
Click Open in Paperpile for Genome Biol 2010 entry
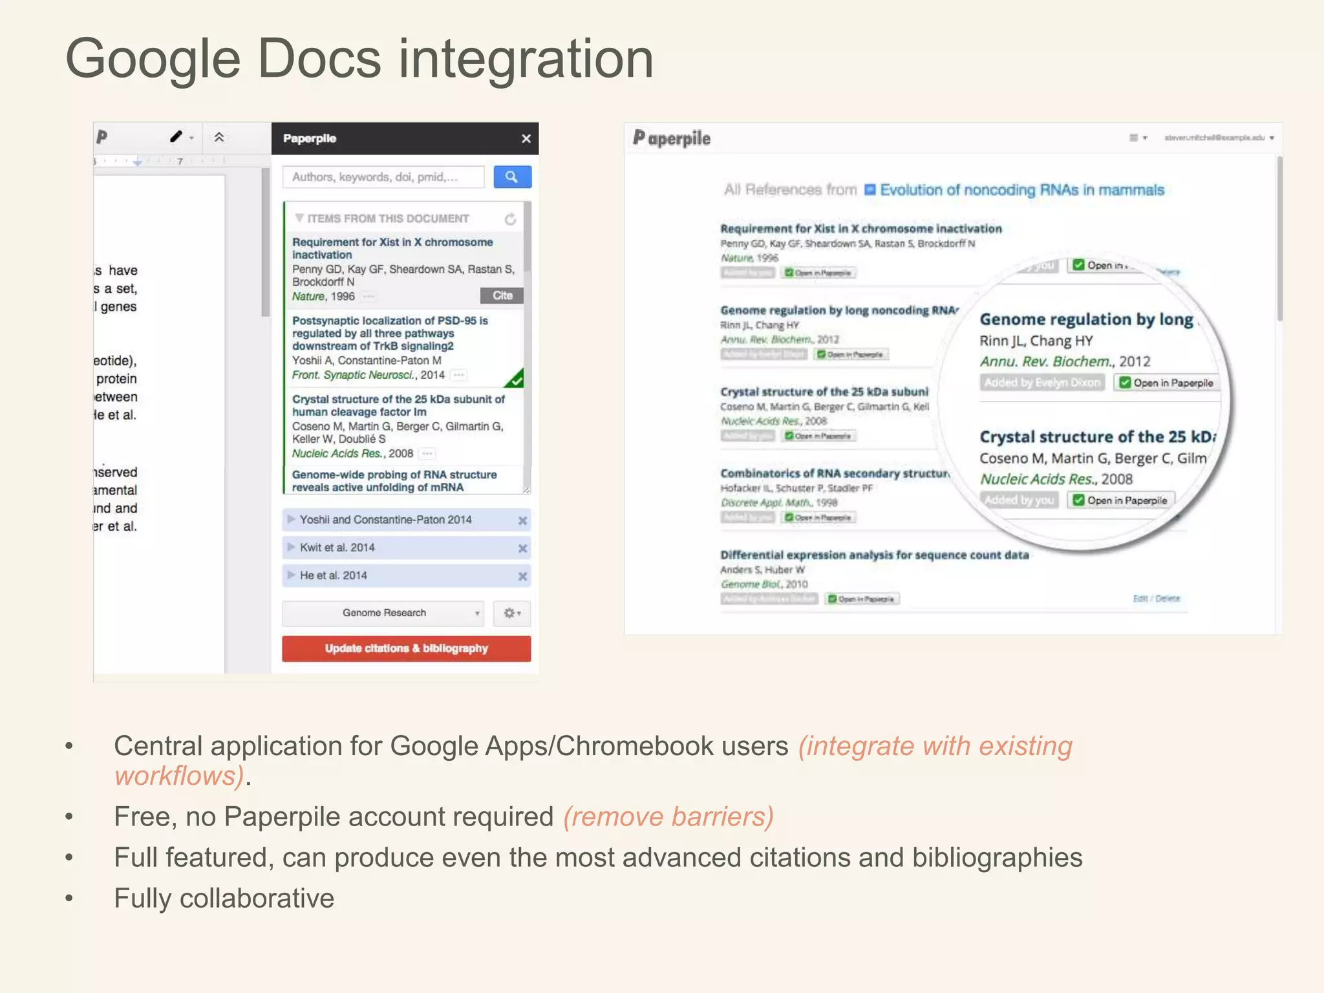click(862, 599)
